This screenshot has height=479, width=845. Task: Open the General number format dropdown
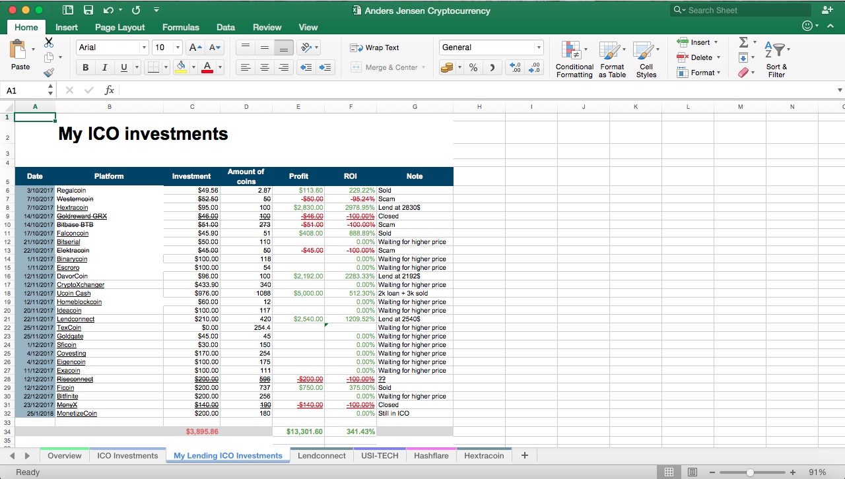coord(539,48)
